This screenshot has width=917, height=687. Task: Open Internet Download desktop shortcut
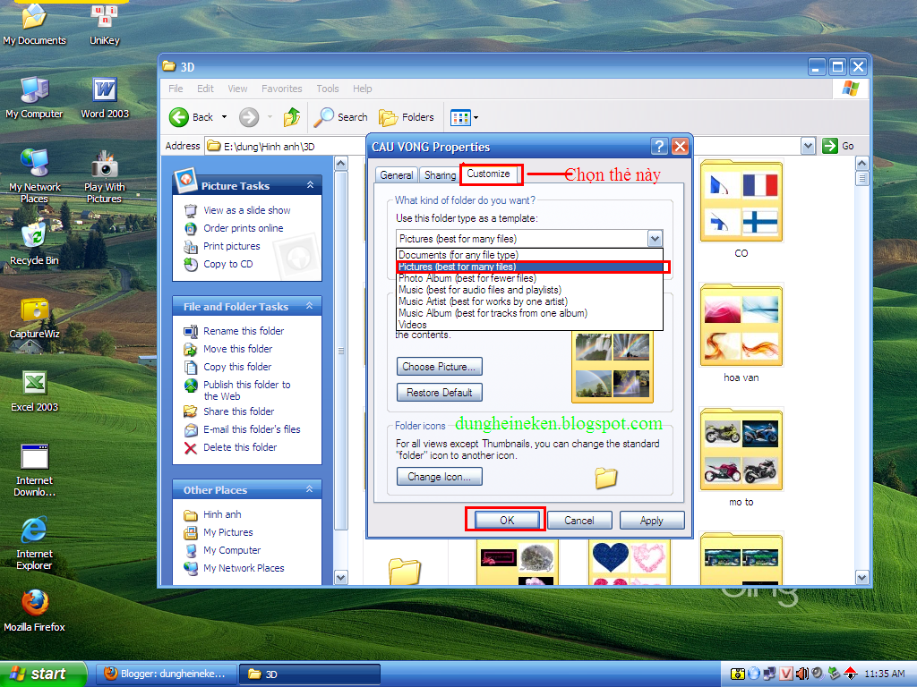pyautogui.click(x=35, y=471)
